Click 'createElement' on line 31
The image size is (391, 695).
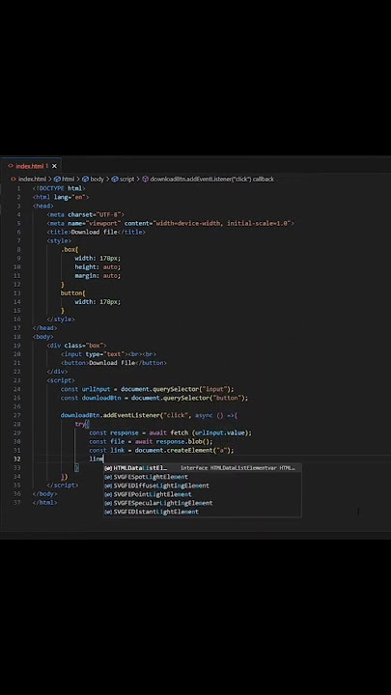(x=190, y=451)
